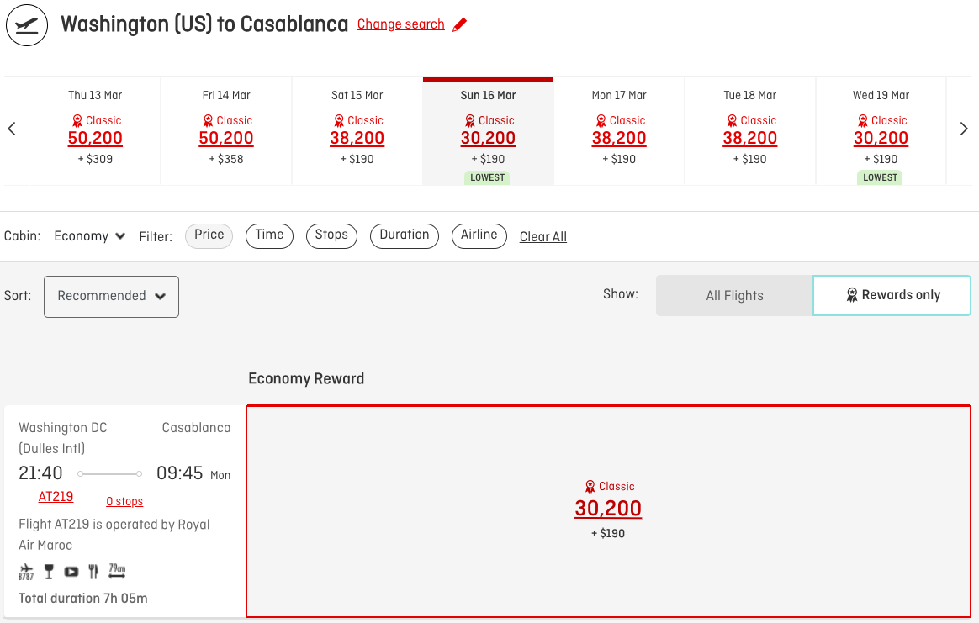Toggle the Stops filter
The height and width of the screenshot is (623, 979).
pyautogui.click(x=331, y=235)
